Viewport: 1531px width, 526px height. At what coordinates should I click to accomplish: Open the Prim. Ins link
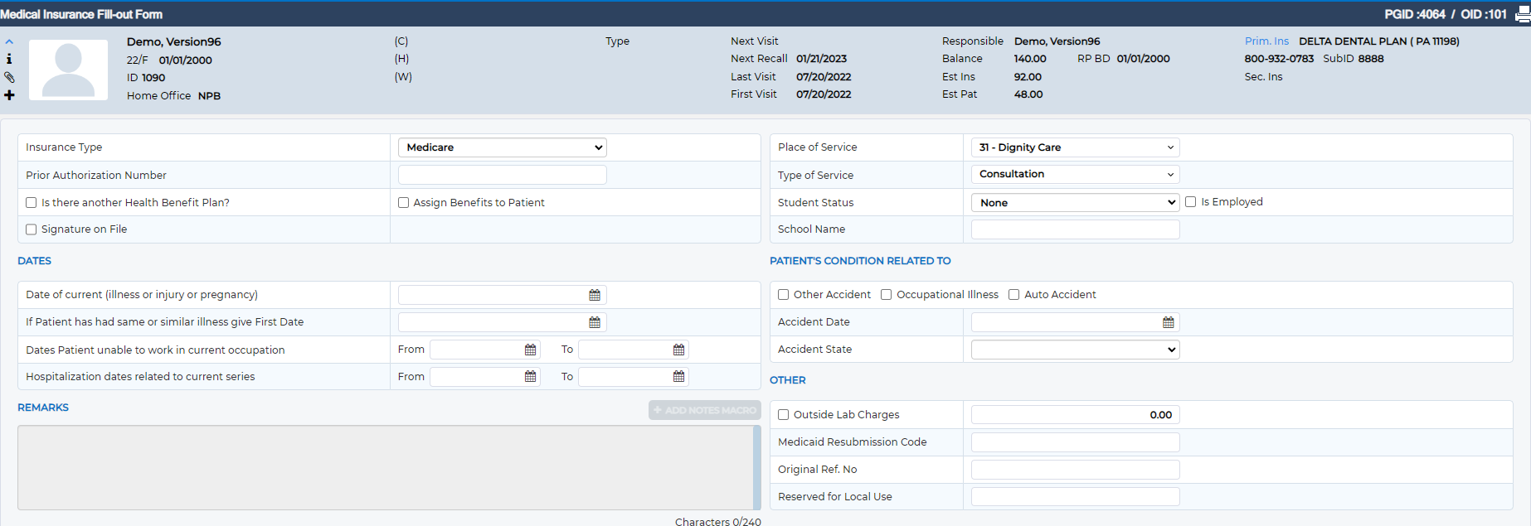pos(1266,41)
